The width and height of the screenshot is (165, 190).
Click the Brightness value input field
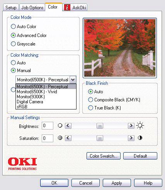point(48,126)
